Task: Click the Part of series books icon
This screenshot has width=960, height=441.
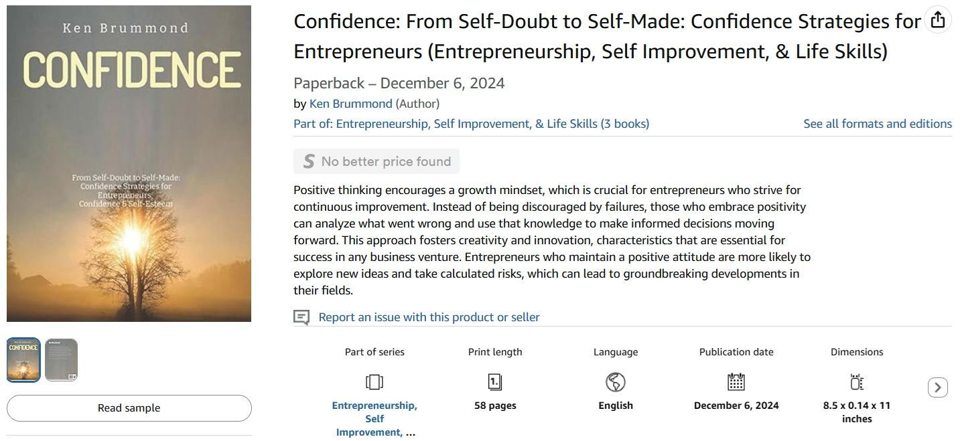Action: pos(374,382)
